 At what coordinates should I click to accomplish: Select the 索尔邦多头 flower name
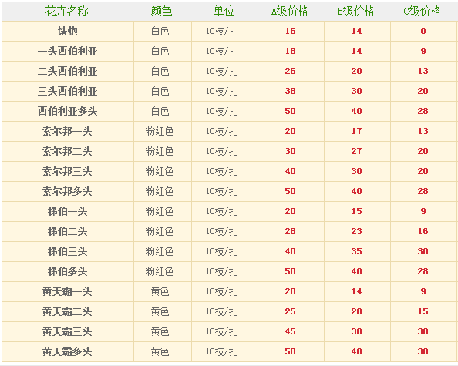tap(68, 191)
